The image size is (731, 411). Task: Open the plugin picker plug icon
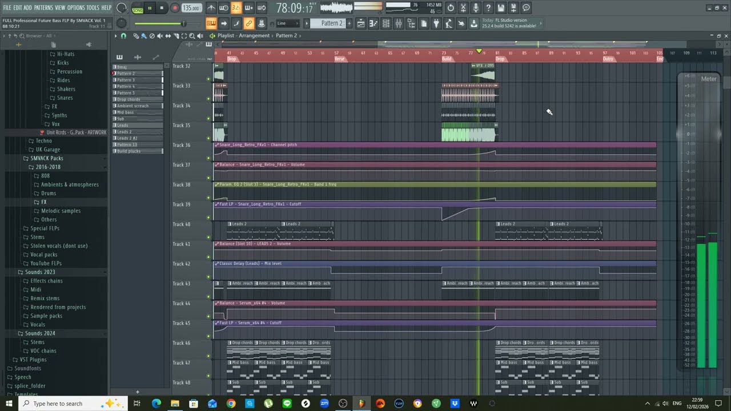coord(436,23)
